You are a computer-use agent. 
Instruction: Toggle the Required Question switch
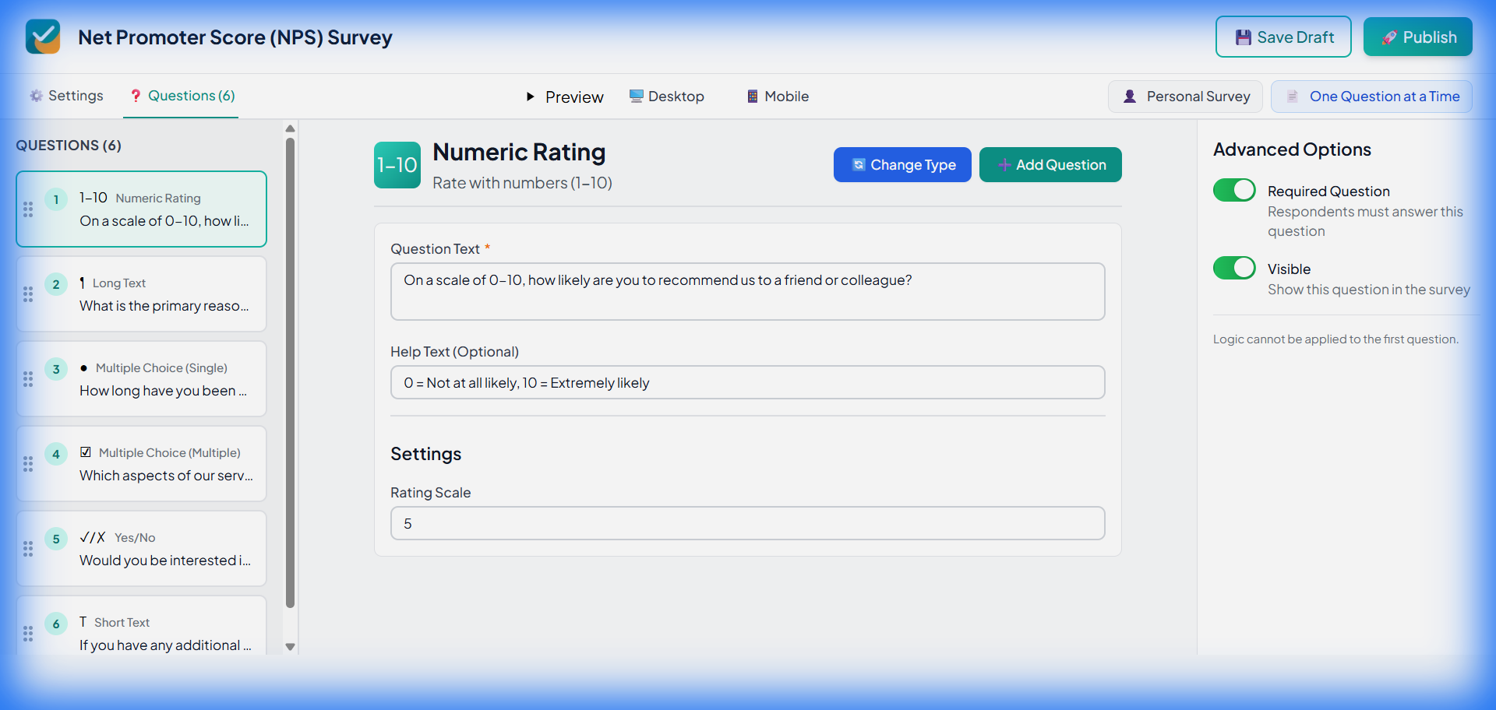coord(1234,191)
